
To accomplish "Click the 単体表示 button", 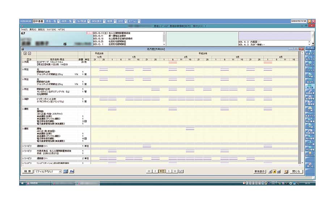I will click(260, 171).
